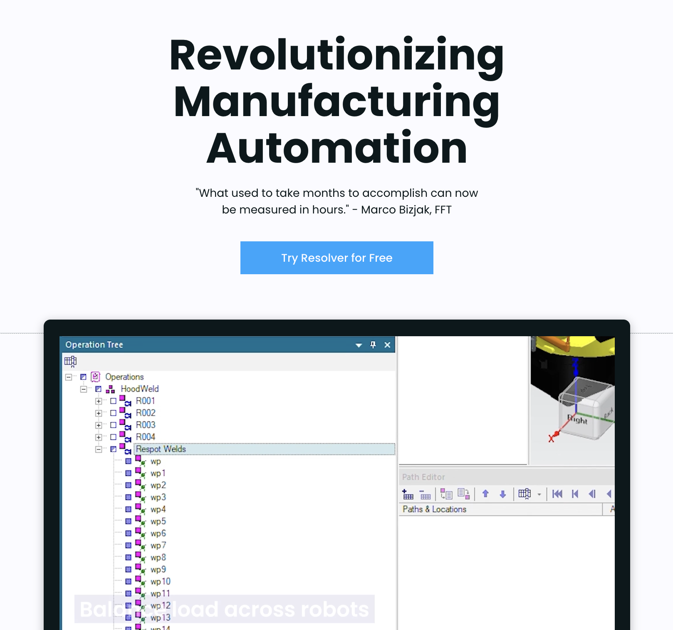
Task: Click the add operations to editor icon
Action: pyautogui.click(x=408, y=494)
